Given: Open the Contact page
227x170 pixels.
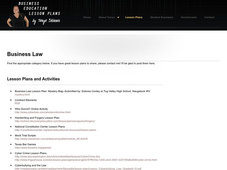Looking at the screenshot, I should pos(209,17).
